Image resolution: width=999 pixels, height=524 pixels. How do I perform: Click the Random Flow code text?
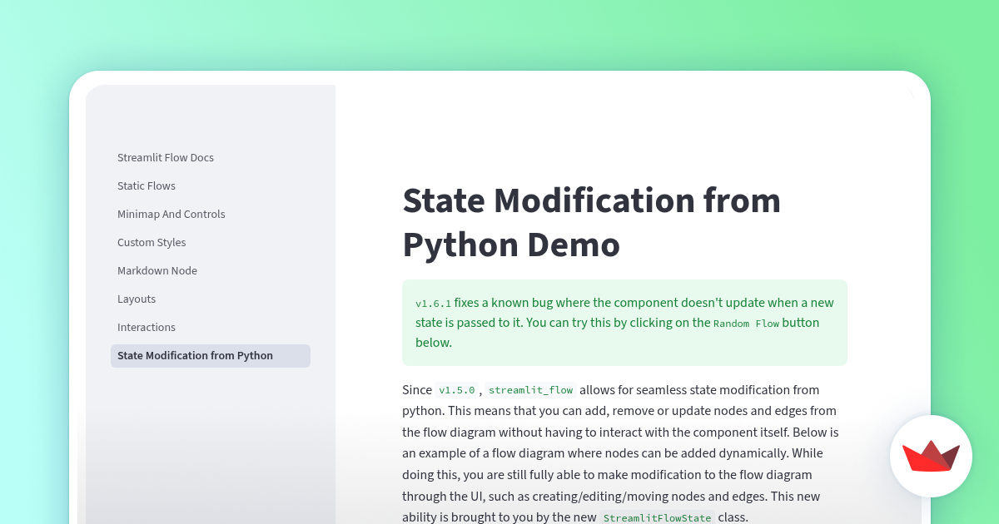click(746, 324)
